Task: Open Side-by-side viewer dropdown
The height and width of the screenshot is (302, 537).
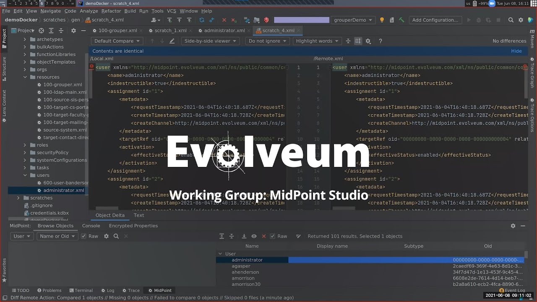Action: click(210, 41)
